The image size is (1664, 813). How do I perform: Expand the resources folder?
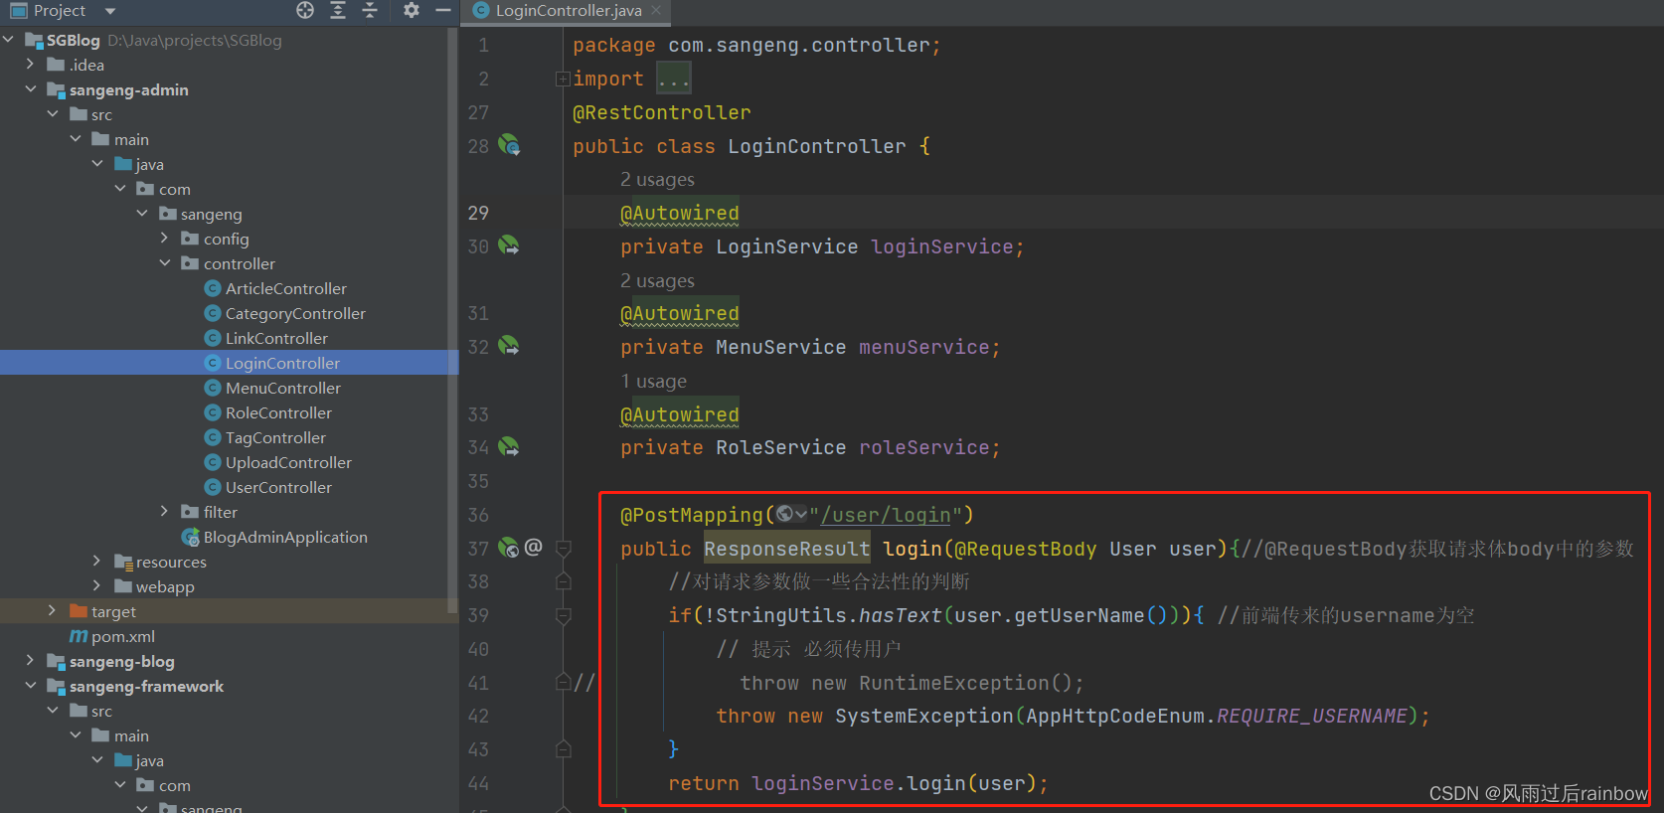pyautogui.click(x=96, y=562)
